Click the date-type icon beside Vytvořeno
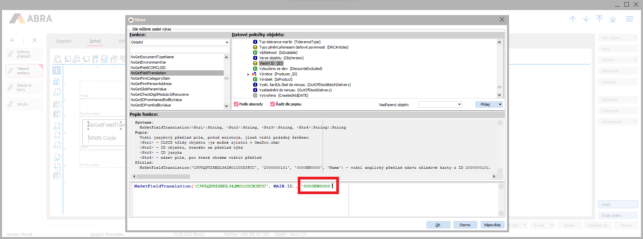This screenshot has width=643, height=239. pyautogui.click(x=255, y=95)
